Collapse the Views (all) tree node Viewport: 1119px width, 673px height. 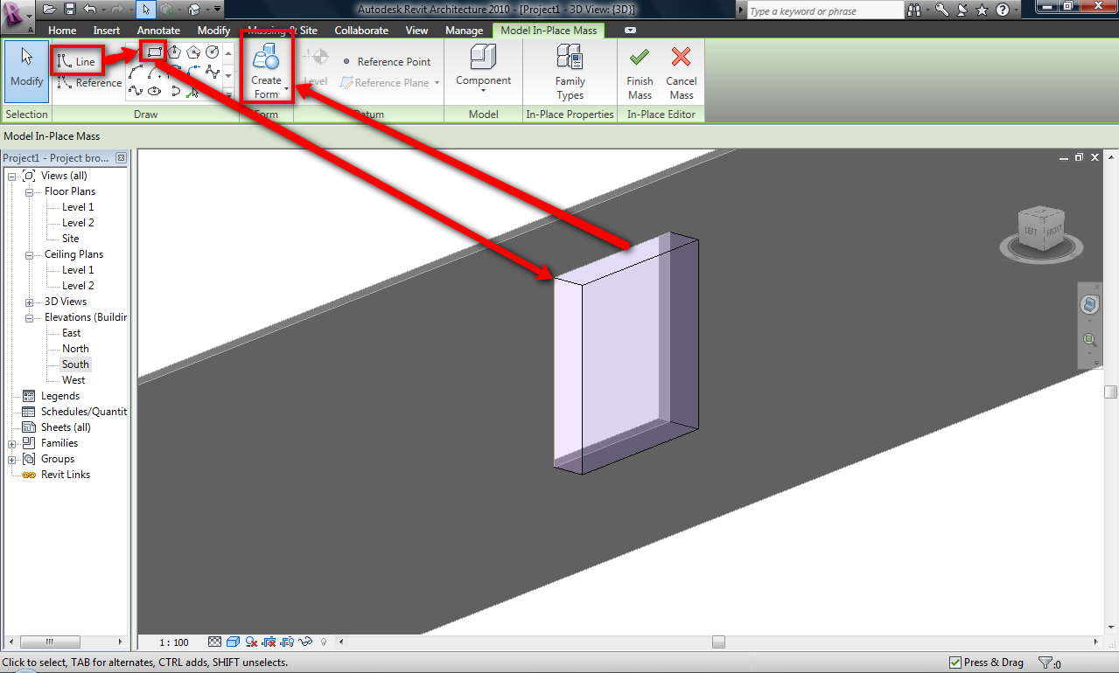click(12, 176)
